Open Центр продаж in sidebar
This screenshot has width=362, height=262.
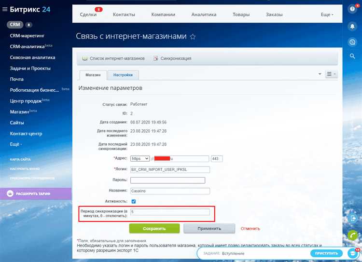(x=26, y=101)
